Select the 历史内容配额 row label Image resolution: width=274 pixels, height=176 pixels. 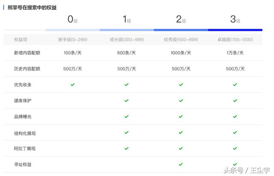[x=27, y=69]
